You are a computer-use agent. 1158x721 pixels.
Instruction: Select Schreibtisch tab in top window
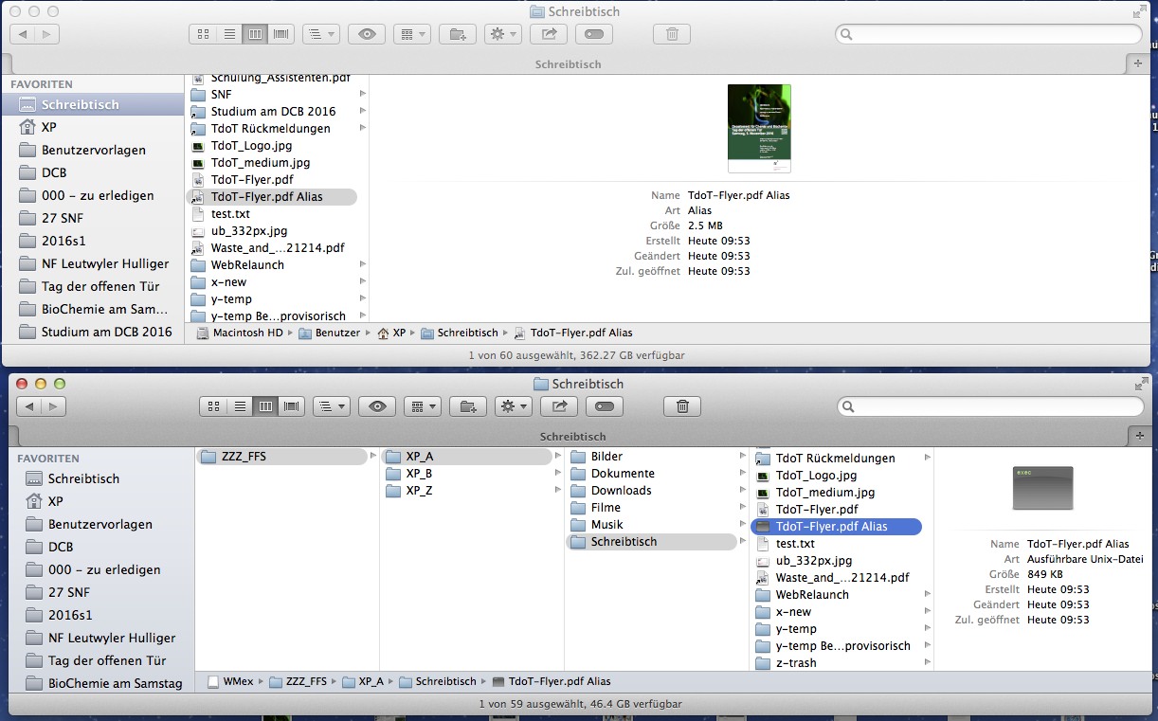coord(569,64)
